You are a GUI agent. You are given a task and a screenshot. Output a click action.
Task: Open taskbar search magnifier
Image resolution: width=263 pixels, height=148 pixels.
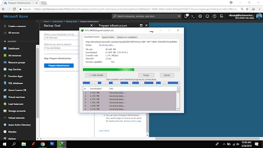point(14,144)
